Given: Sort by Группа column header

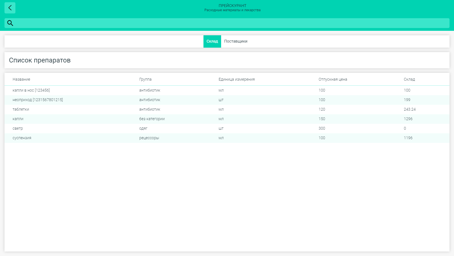Looking at the screenshot, I should [x=145, y=79].
